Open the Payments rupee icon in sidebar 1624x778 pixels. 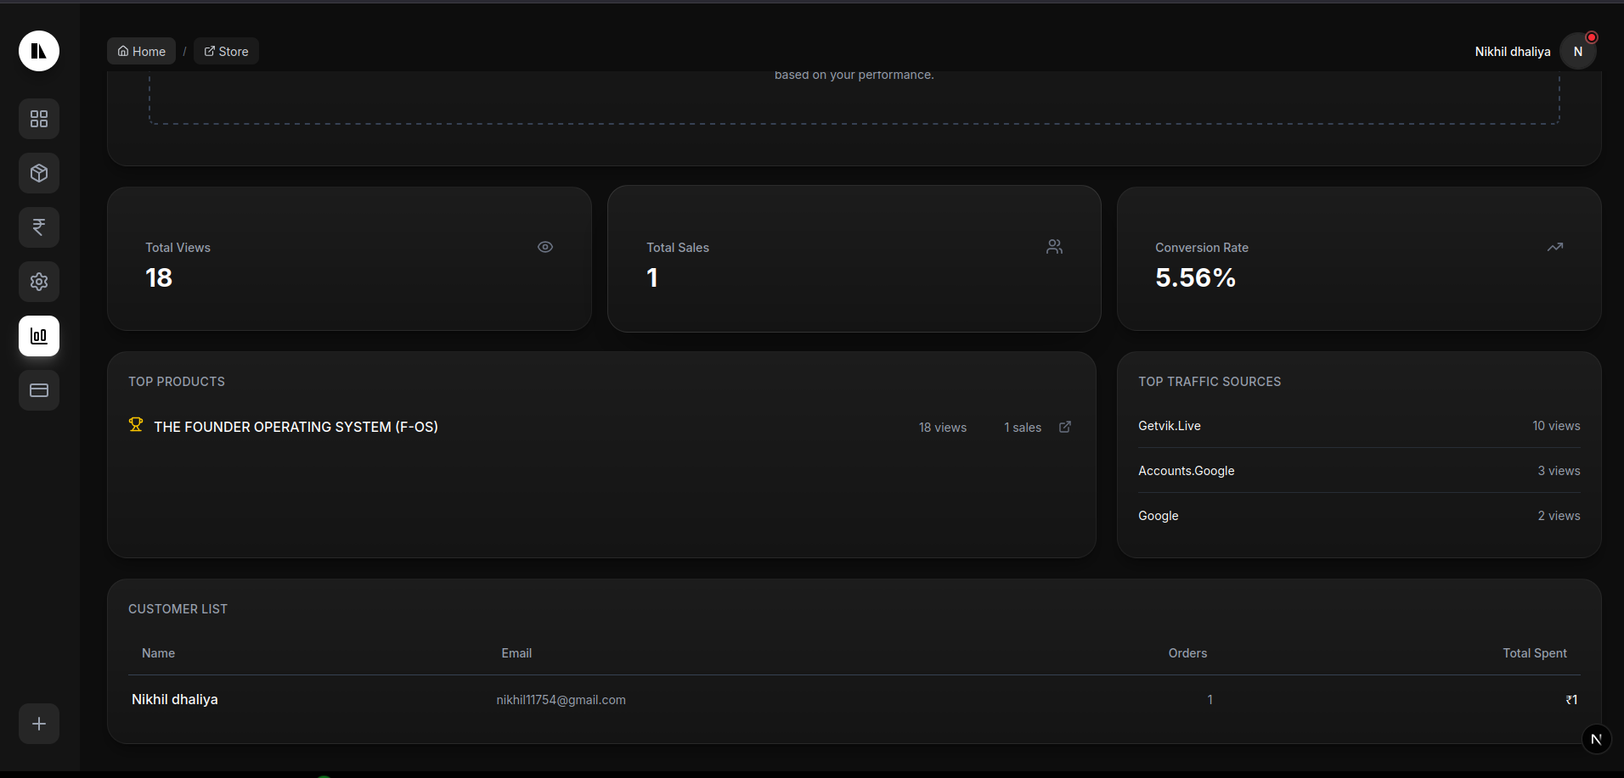click(x=38, y=227)
